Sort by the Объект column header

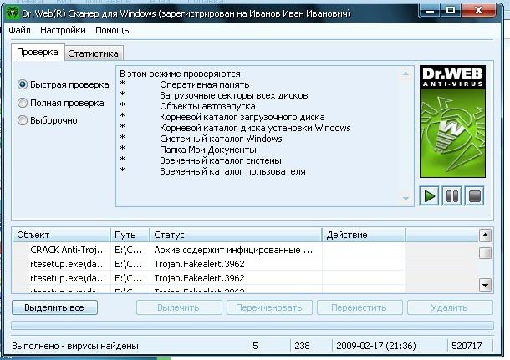click(x=61, y=235)
